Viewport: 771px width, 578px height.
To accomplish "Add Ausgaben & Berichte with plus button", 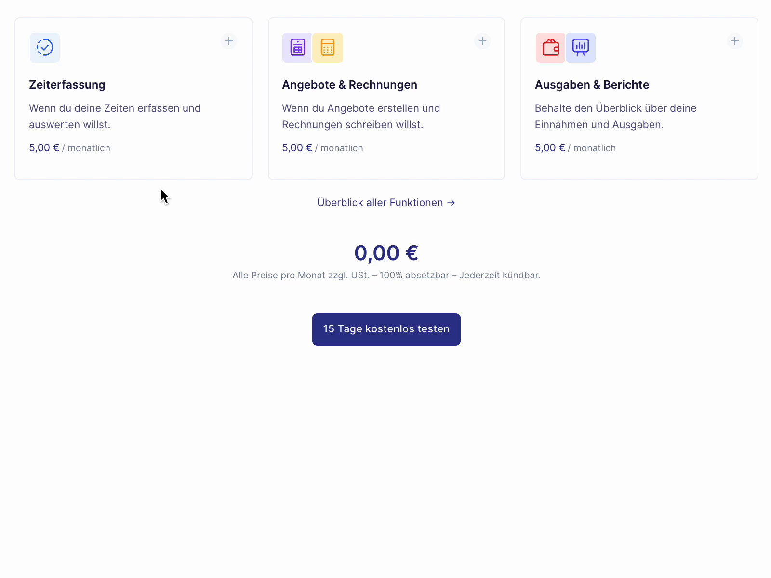I will tap(735, 41).
